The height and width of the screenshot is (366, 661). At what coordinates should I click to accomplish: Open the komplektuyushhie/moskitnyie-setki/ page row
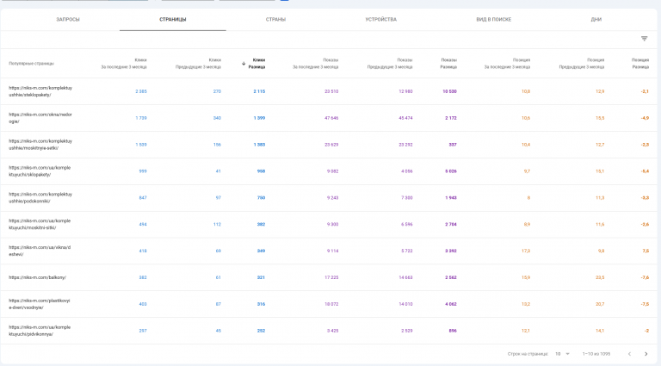(329, 145)
